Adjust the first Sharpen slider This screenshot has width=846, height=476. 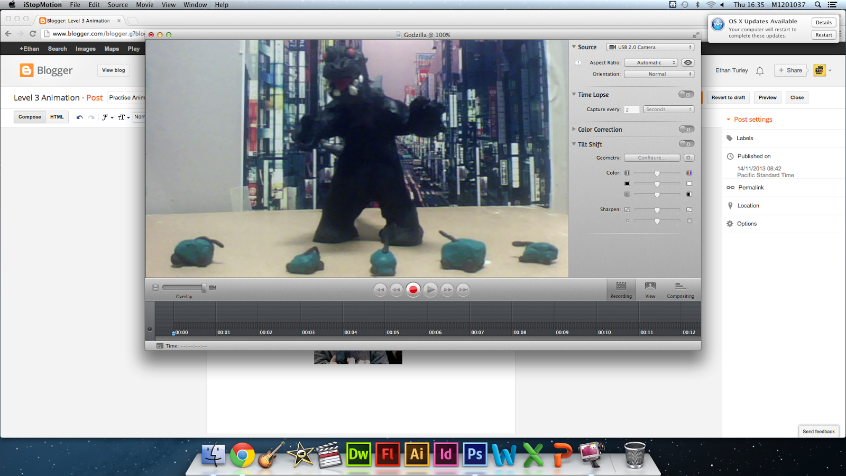coord(657,210)
